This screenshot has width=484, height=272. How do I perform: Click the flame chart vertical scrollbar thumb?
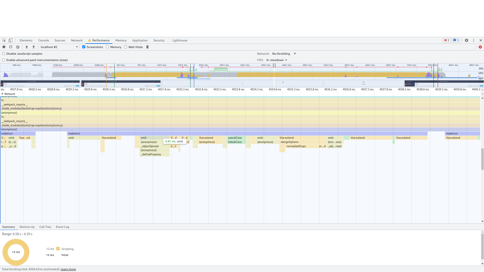[482, 159]
